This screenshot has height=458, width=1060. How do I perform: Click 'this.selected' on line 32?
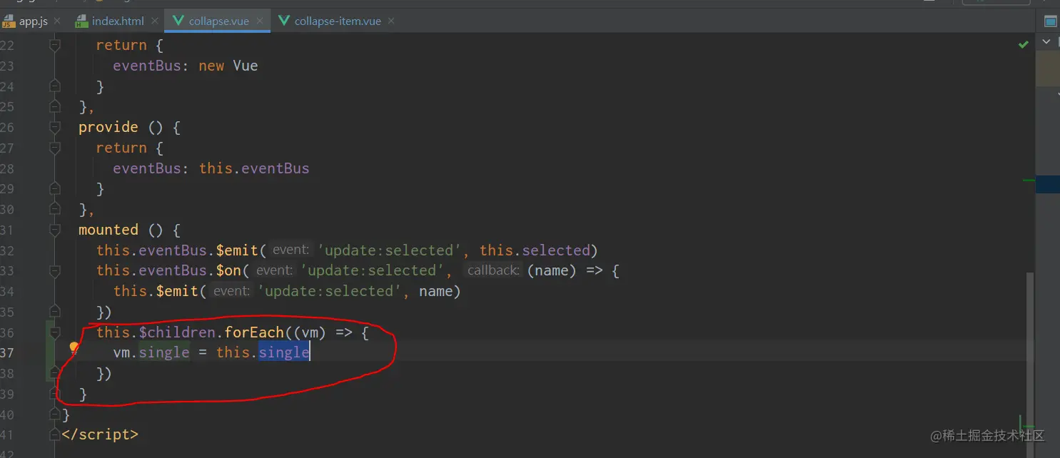point(535,250)
